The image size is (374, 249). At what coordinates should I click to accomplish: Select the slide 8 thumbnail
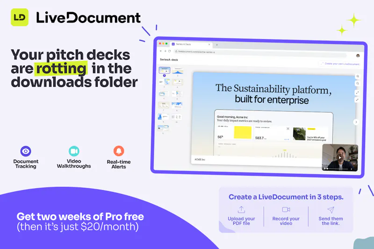click(177, 105)
